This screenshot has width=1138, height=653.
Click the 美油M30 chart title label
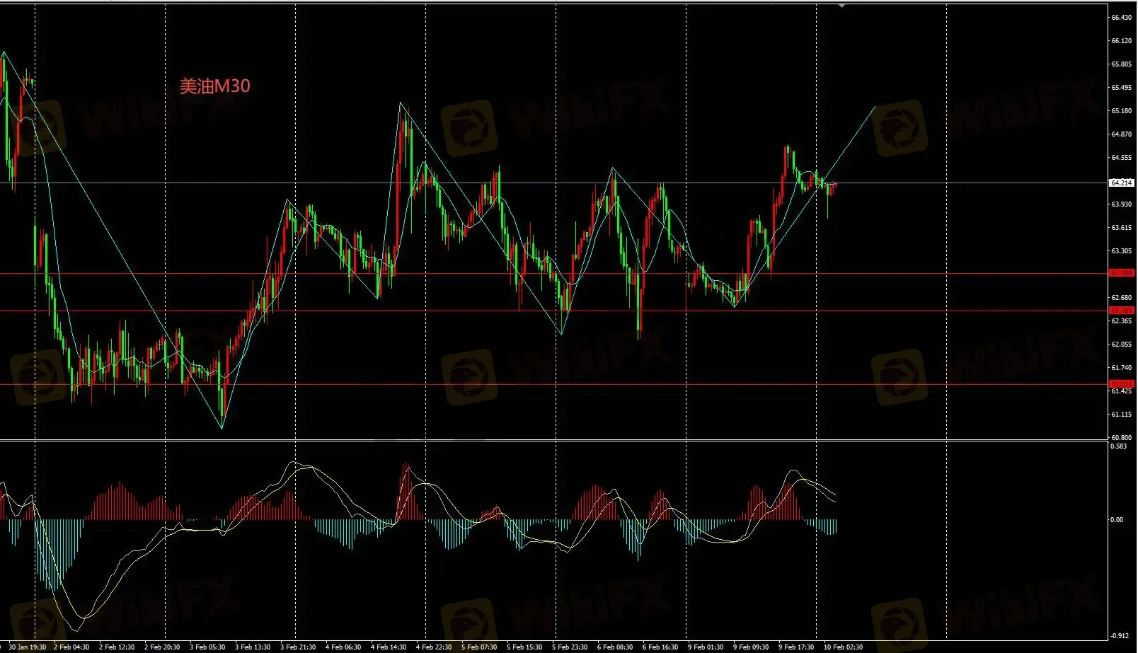[214, 86]
